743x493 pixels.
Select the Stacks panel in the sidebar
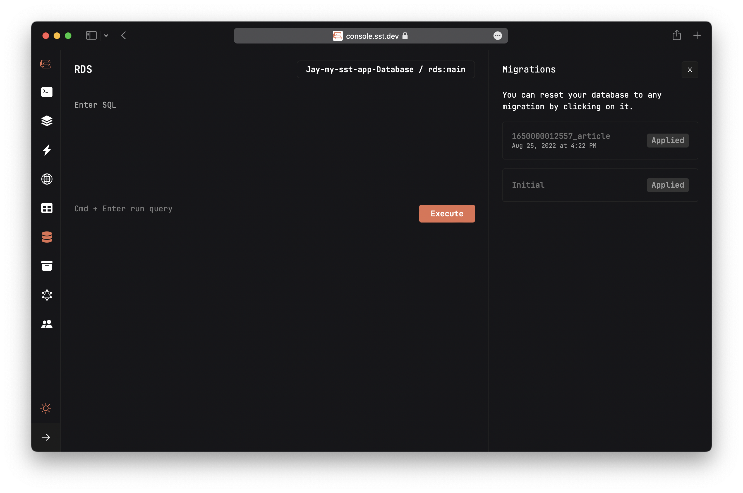pyautogui.click(x=46, y=121)
